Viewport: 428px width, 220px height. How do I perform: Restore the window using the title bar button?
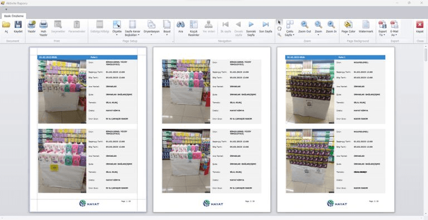(409, 3)
